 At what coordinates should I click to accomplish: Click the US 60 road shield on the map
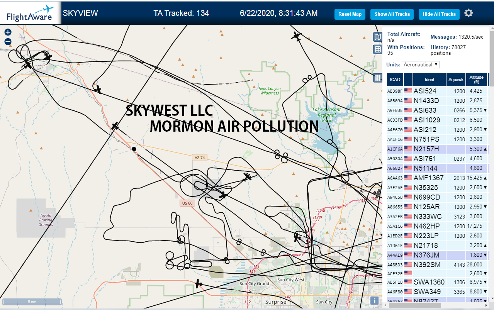click(187, 203)
